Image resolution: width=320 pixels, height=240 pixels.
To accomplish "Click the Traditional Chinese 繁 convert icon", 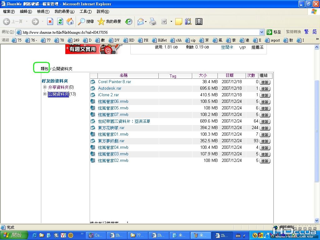I will click(306, 32).
